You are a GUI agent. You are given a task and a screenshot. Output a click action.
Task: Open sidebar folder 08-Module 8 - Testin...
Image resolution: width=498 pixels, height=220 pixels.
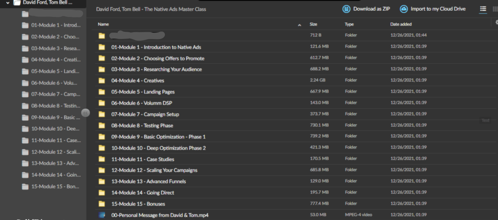pos(51,106)
